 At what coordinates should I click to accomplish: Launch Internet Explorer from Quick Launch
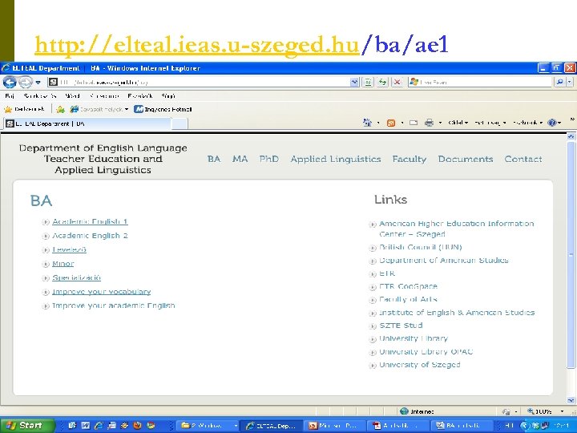click(x=99, y=426)
